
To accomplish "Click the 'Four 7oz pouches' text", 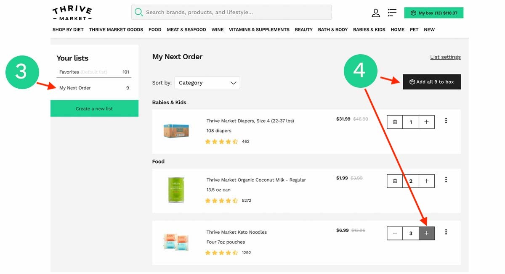I will 226,242.
